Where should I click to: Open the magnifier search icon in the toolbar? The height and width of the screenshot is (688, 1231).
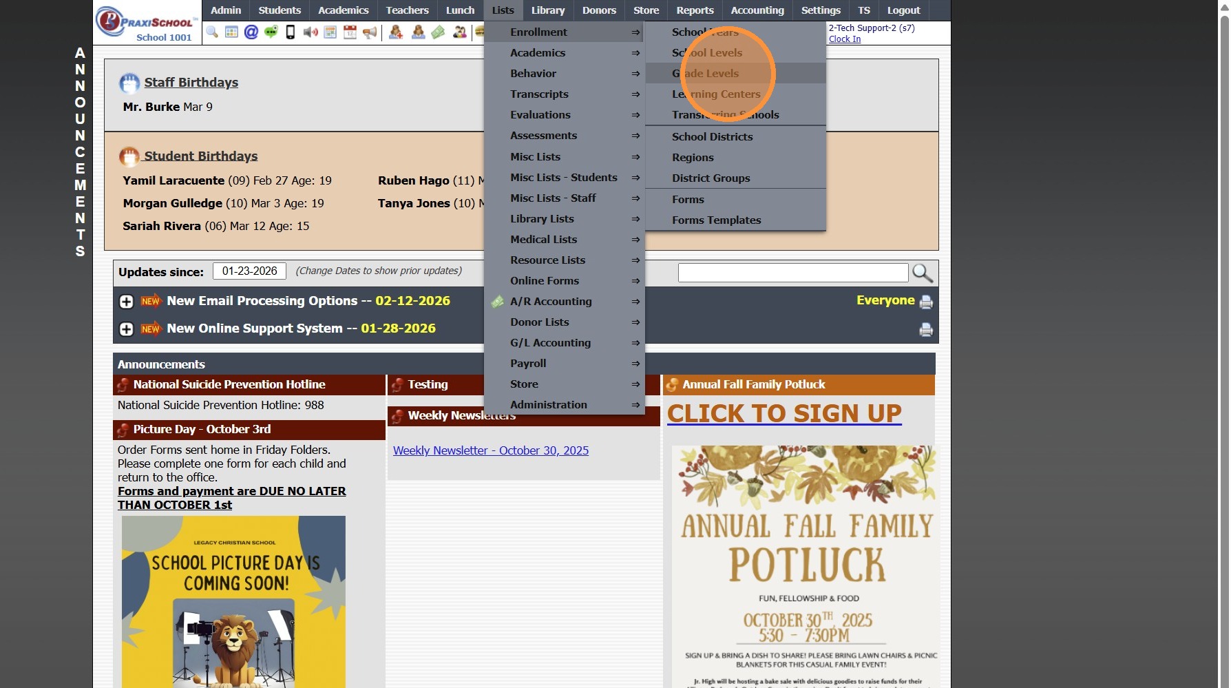click(212, 32)
